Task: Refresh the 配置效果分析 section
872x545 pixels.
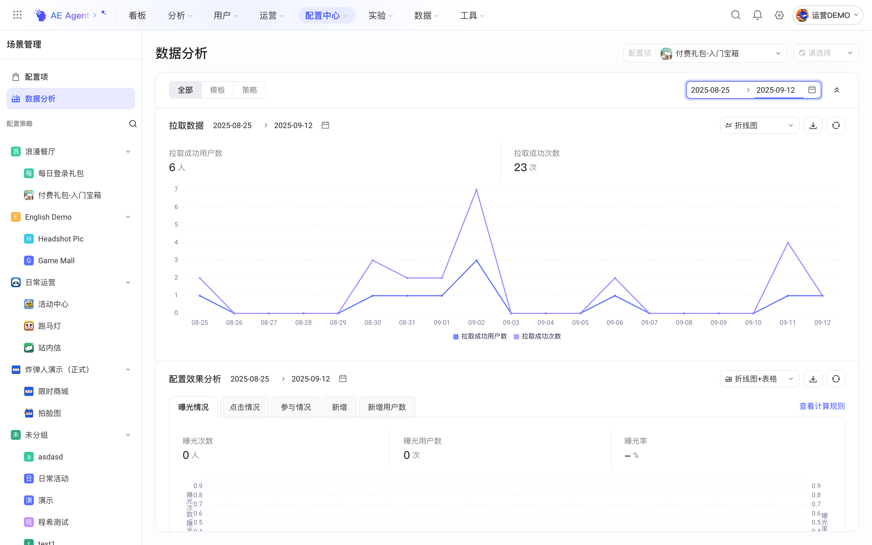Action: click(836, 379)
